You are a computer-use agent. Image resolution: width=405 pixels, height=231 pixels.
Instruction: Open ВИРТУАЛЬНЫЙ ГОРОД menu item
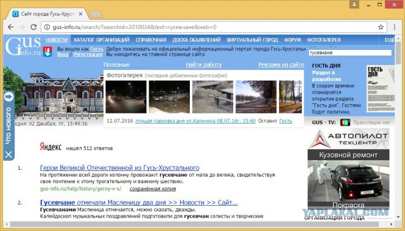(x=252, y=40)
